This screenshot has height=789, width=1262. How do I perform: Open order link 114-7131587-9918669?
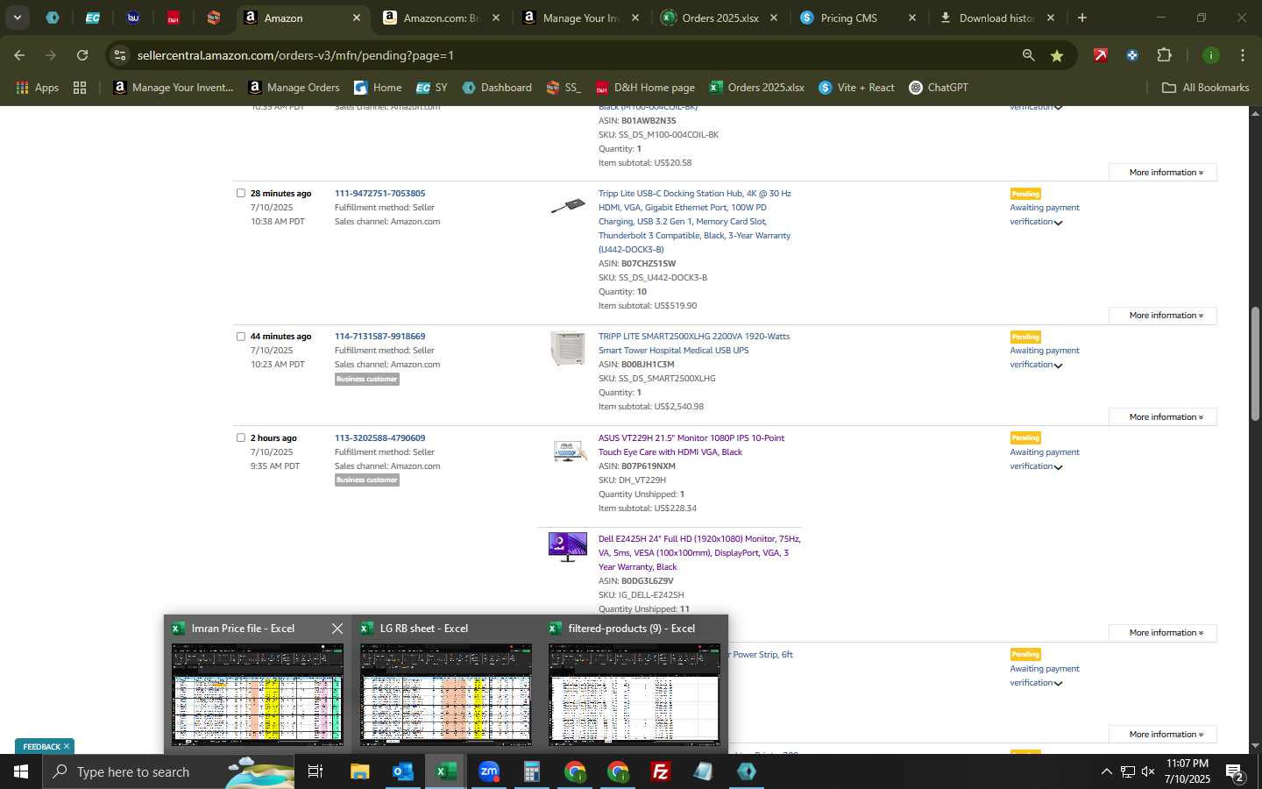(x=379, y=336)
